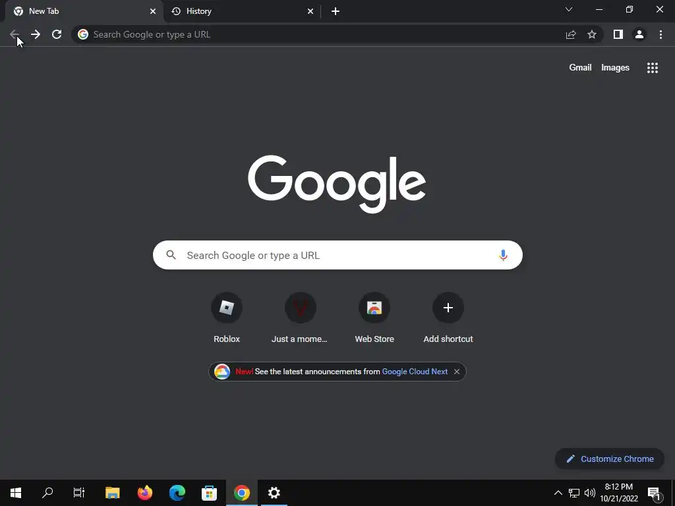Open the Web Store shortcut

(374, 318)
